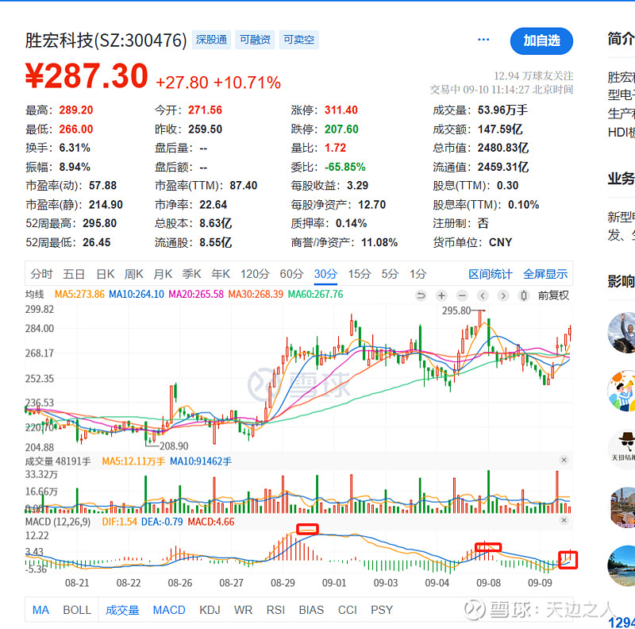Open the 月K chart tab
The image size is (635, 629).
tap(163, 274)
